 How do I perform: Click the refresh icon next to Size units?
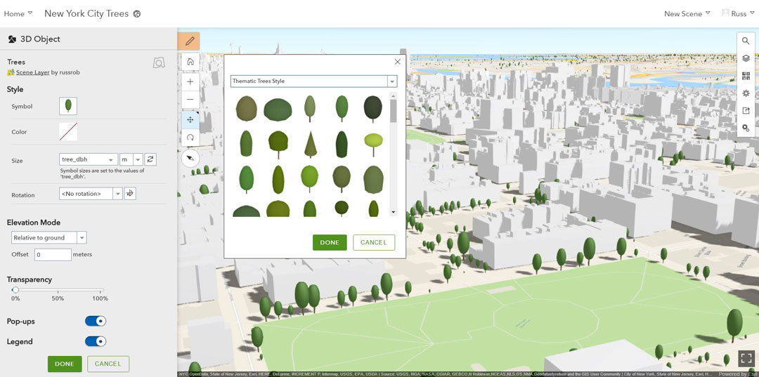click(150, 159)
